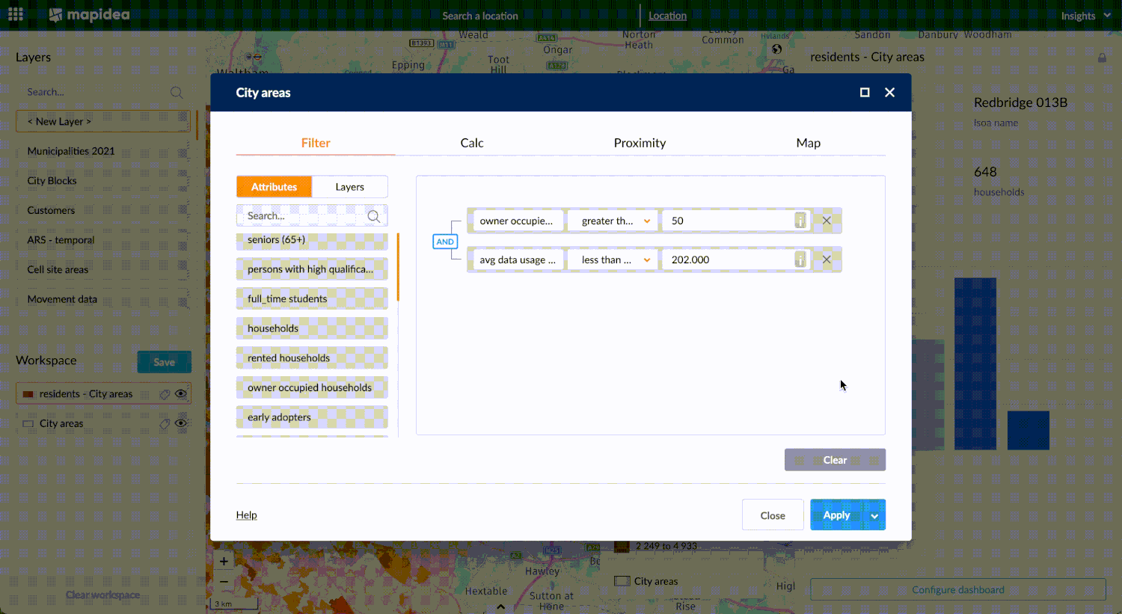This screenshot has width=1122, height=614.
Task: Zoom in on the map with plus control
Action: coord(223,561)
